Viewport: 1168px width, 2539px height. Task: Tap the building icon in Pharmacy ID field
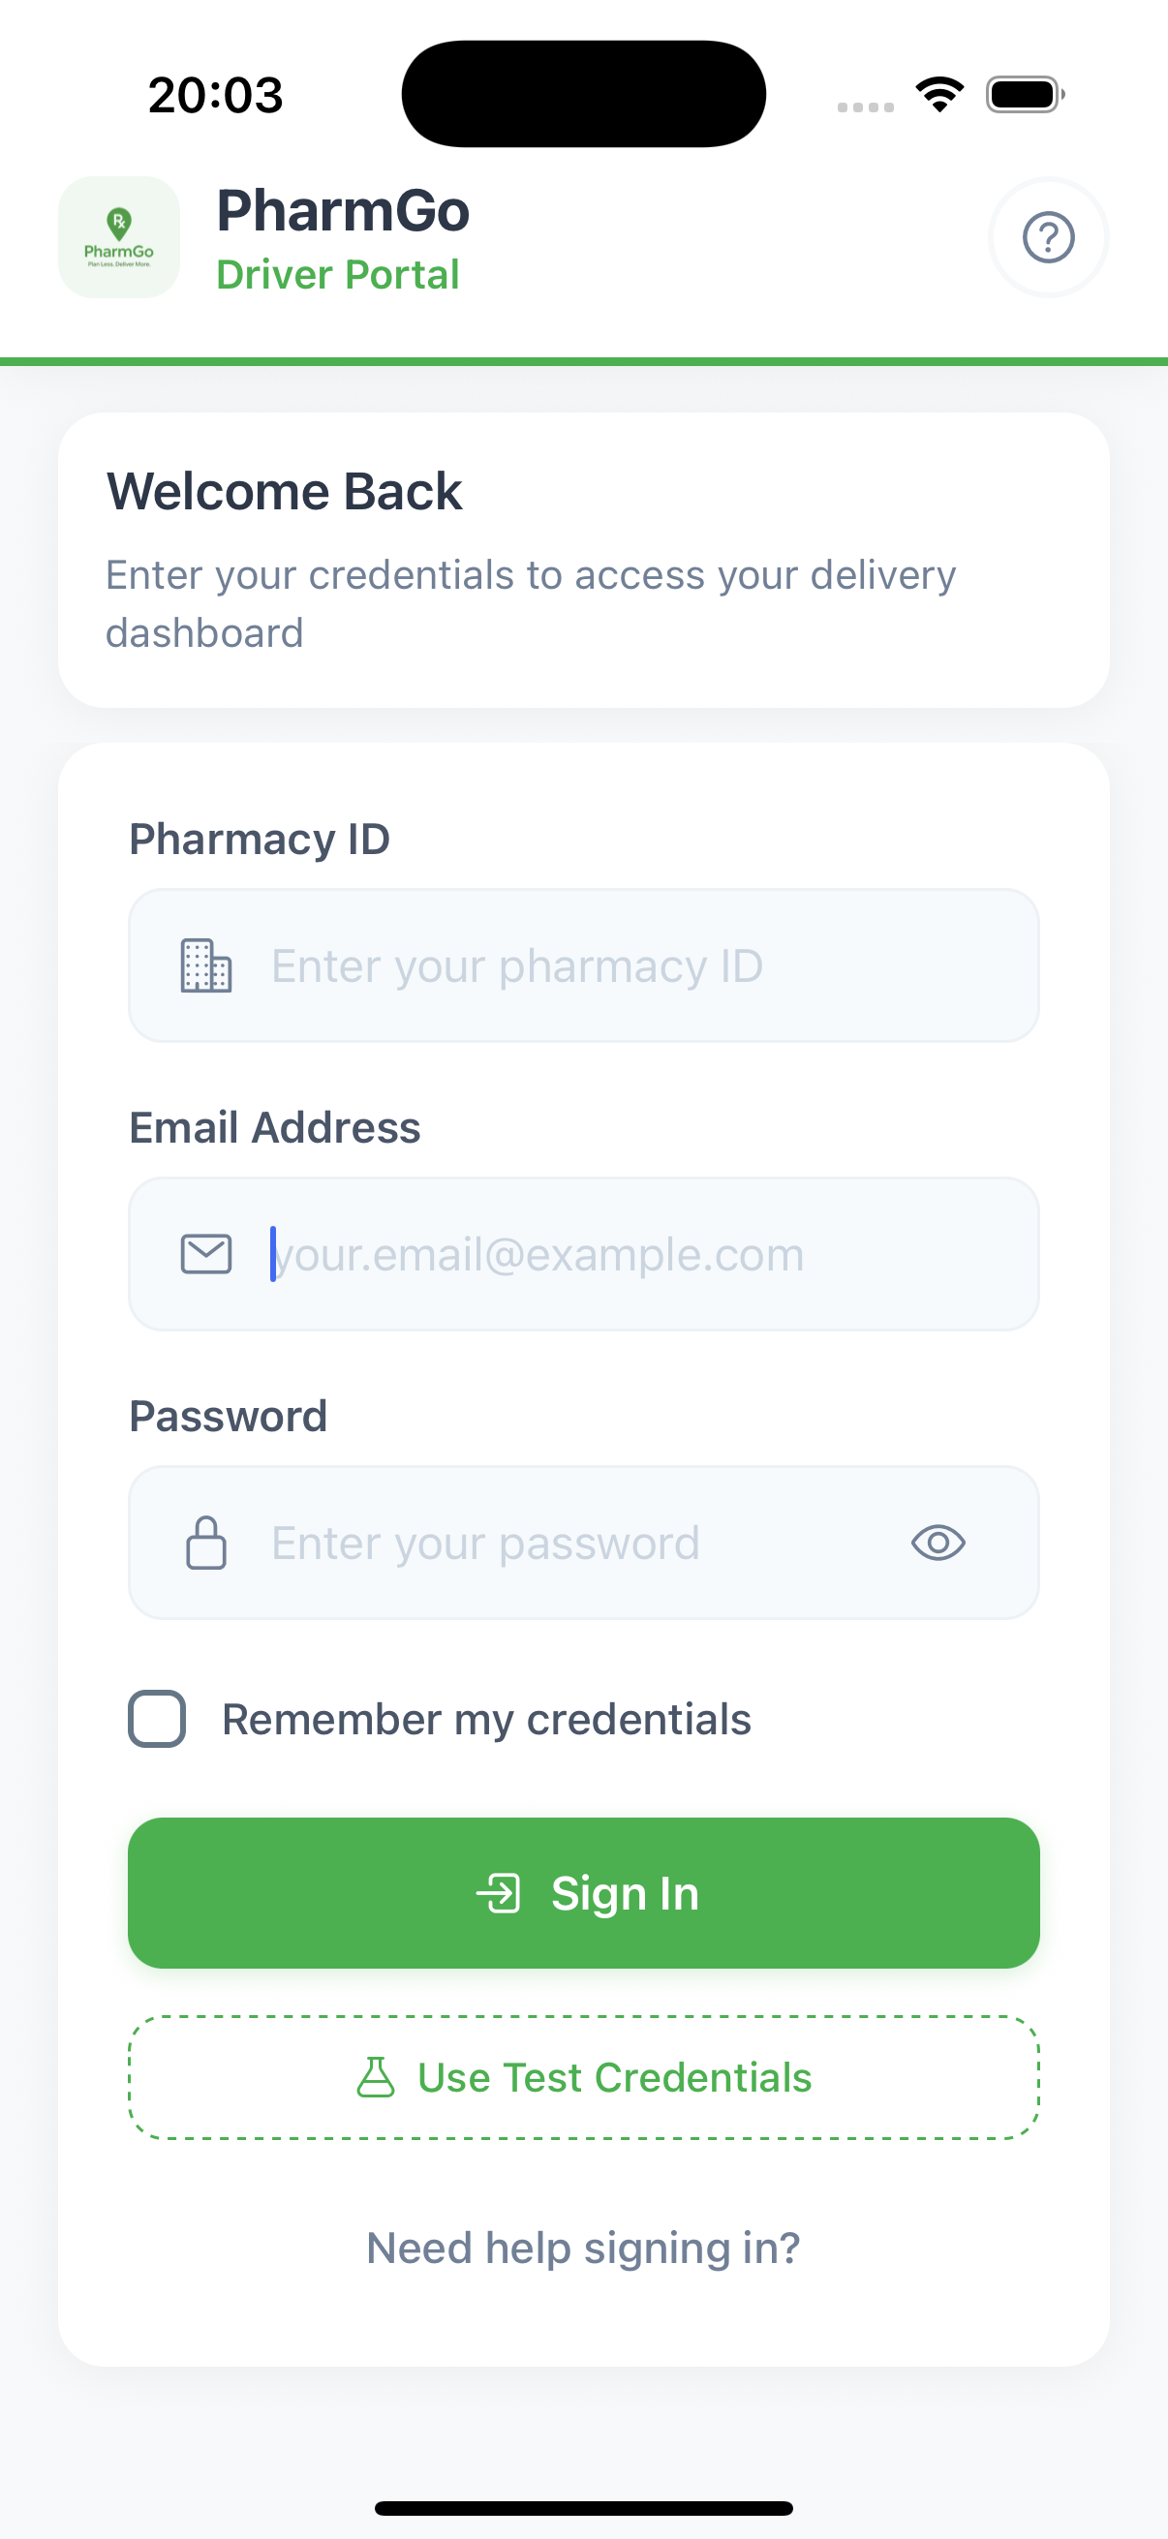pos(206,966)
